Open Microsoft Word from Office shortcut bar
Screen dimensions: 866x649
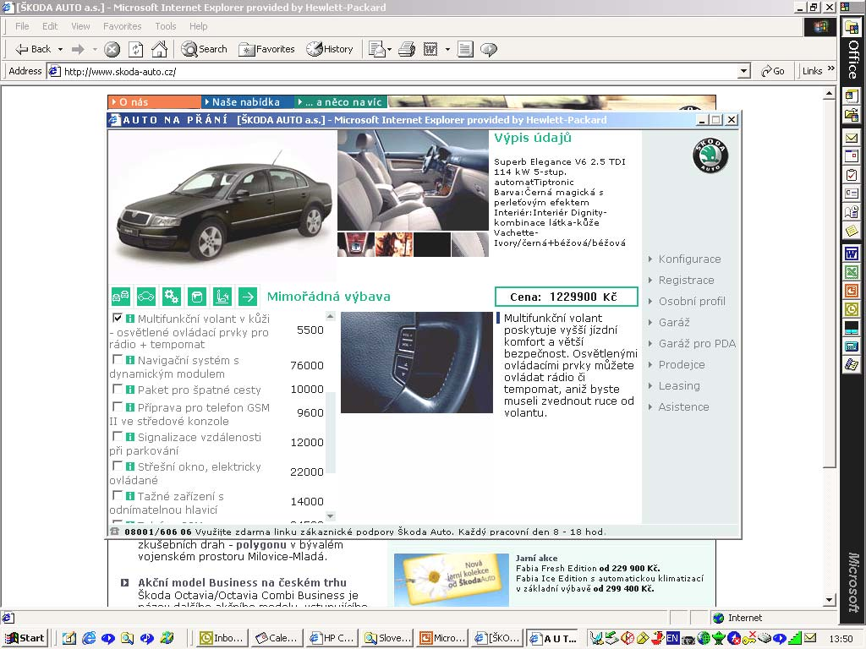point(852,254)
